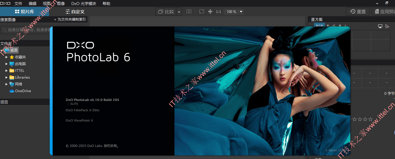395x159 pixels.
Task: Restore down the PhotoLab window
Action: point(387,3)
